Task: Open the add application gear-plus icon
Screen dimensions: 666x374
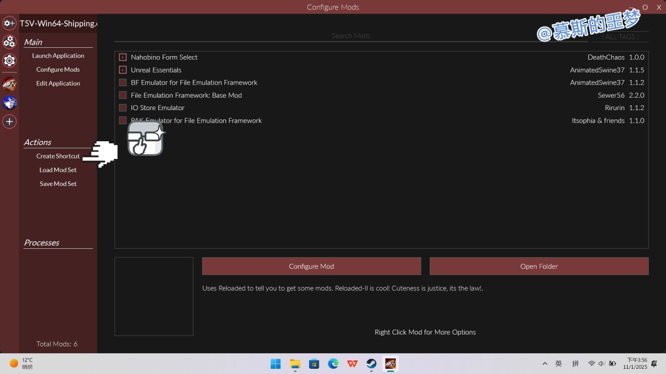Action: [x=9, y=23]
